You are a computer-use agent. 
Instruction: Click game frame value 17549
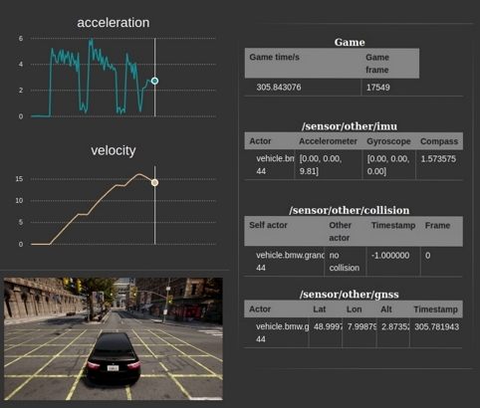378,88
